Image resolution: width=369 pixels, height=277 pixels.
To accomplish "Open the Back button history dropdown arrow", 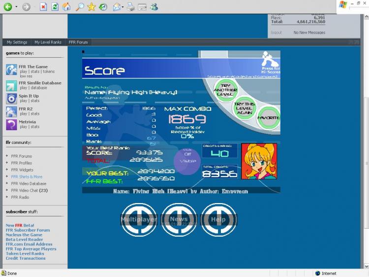I will [x=16, y=7].
